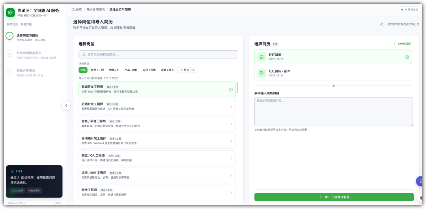
Task: Click the green graduation cap app logo
Action: pyautogui.click(x=11, y=13)
